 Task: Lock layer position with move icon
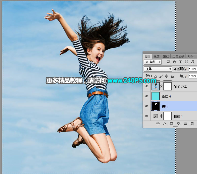click(167, 76)
